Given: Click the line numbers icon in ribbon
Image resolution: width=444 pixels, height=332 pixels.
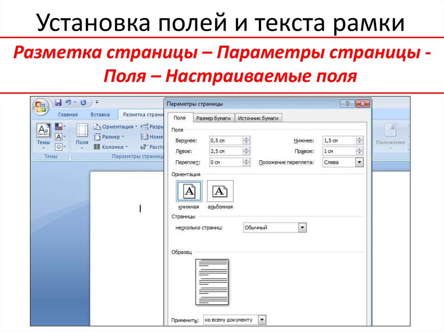Looking at the screenshot, I should (x=145, y=137).
